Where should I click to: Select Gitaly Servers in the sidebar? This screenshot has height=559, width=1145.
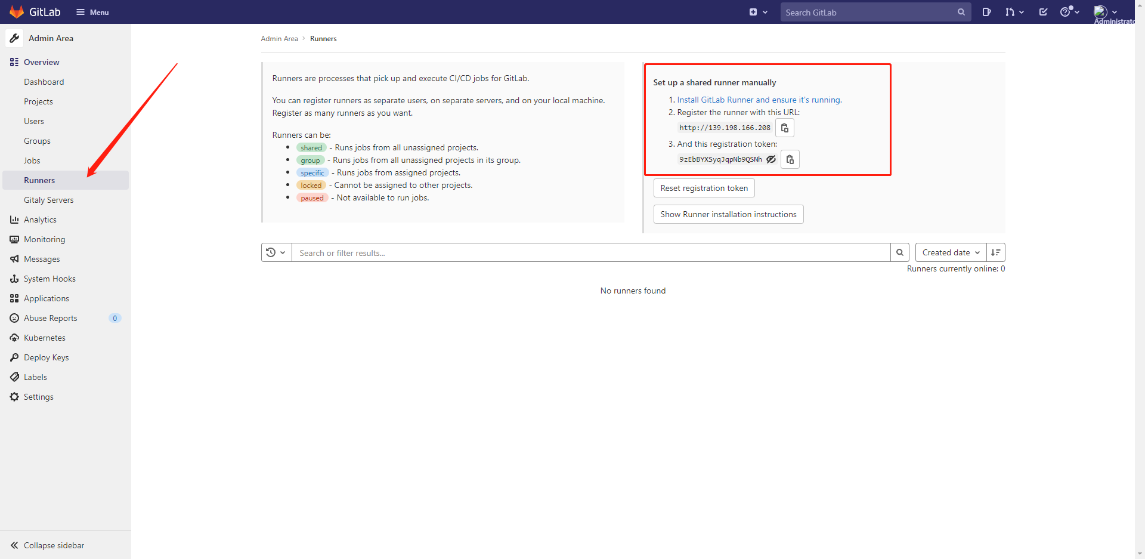[x=49, y=200]
